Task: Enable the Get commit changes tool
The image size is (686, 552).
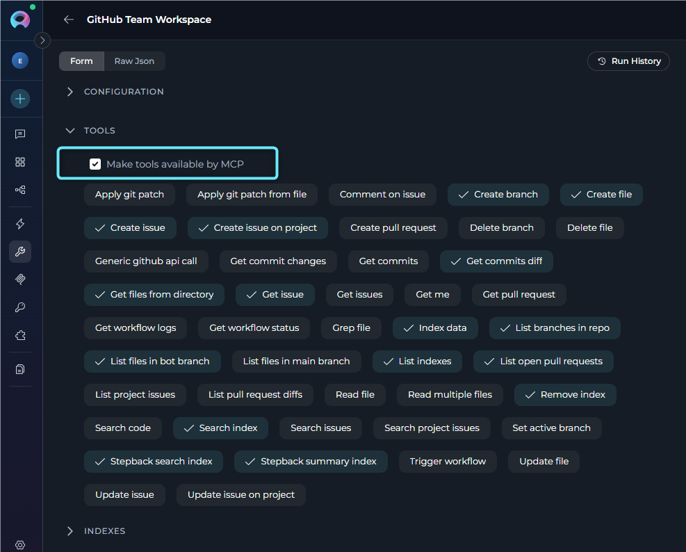Action: (x=278, y=261)
